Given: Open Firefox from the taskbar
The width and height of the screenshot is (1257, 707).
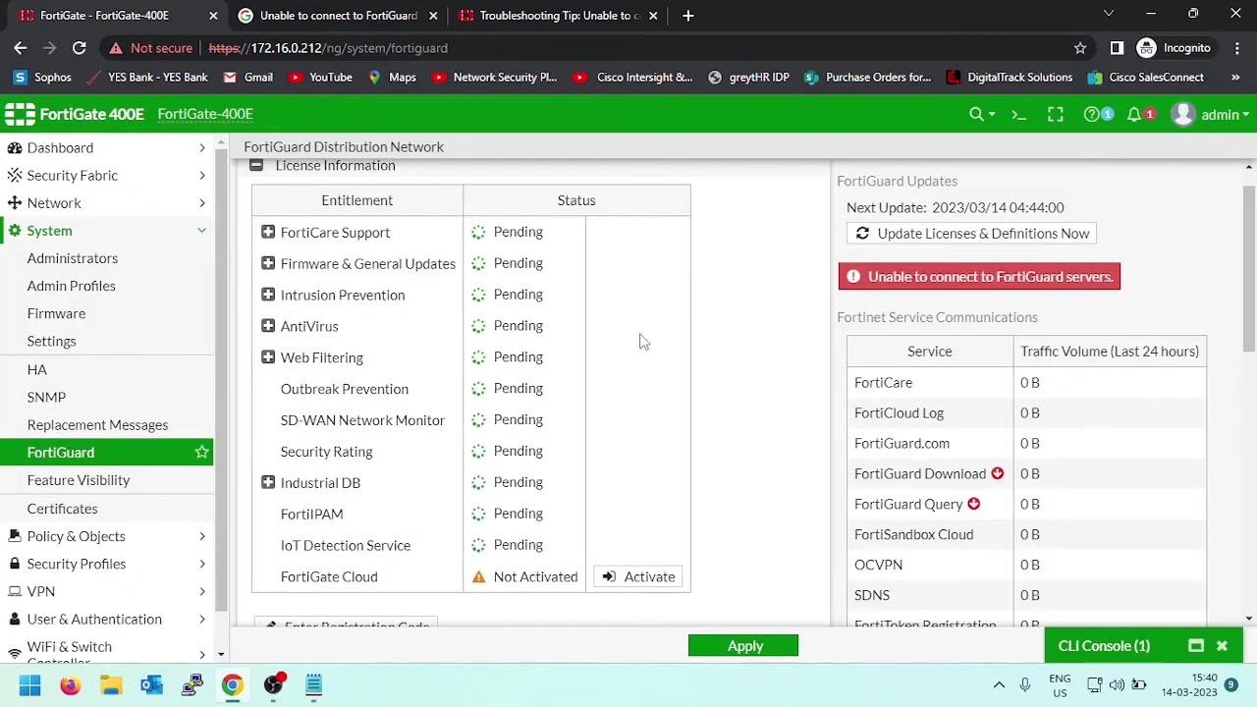Looking at the screenshot, I should coord(71,685).
